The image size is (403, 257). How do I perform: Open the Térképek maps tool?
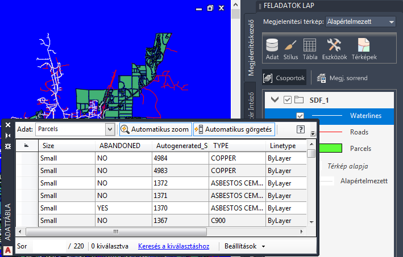(x=364, y=49)
